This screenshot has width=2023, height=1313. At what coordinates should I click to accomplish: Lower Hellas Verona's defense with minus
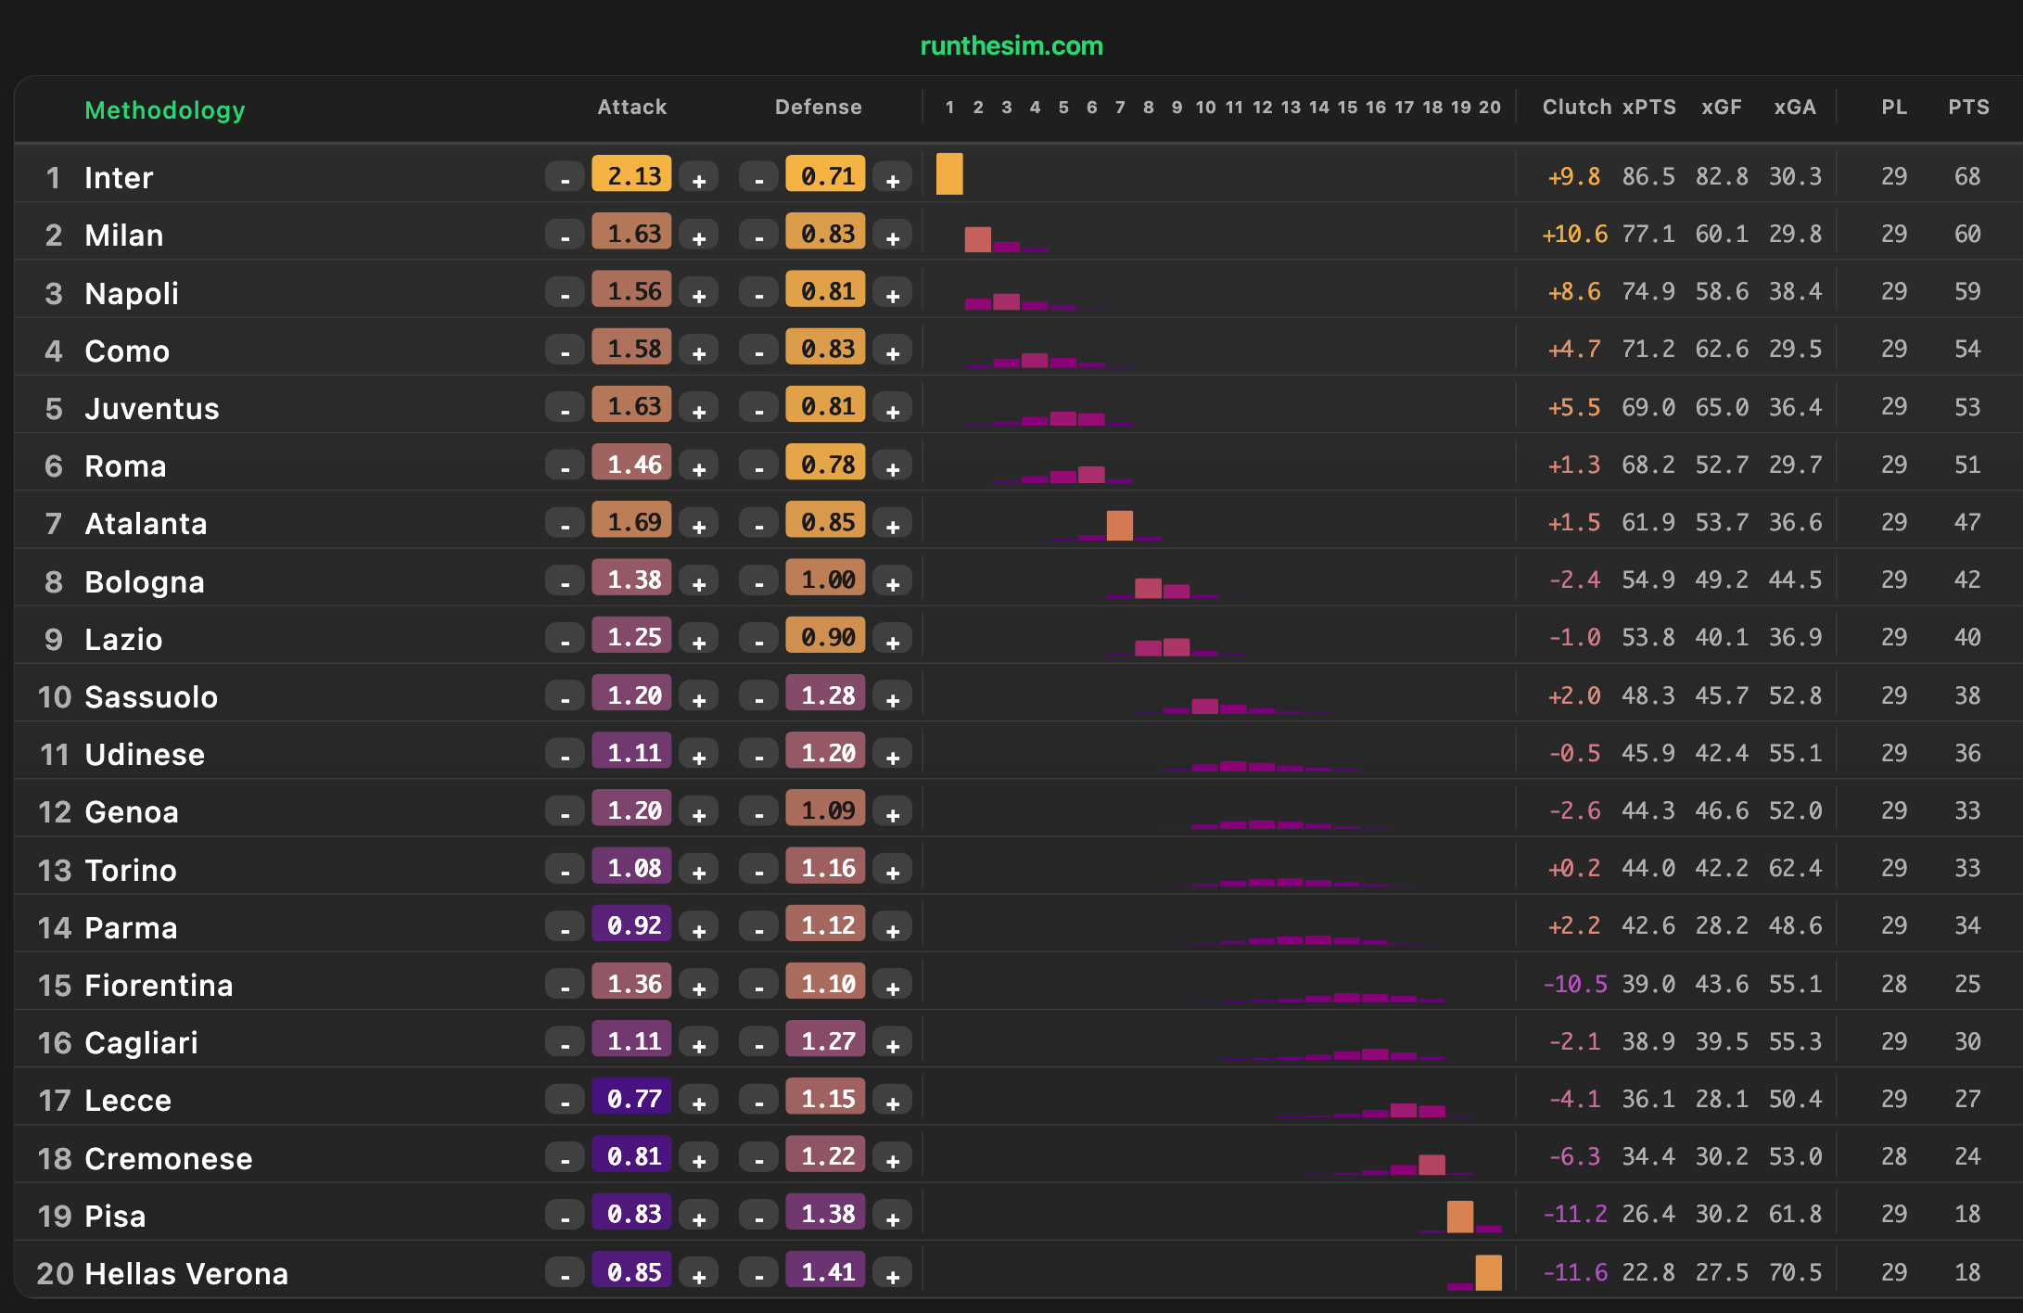pyautogui.click(x=759, y=1274)
